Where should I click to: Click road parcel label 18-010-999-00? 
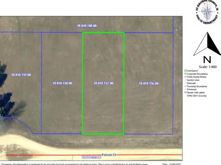[x=91, y=157]
